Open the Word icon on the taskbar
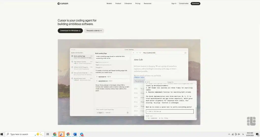 click(x=75, y=134)
